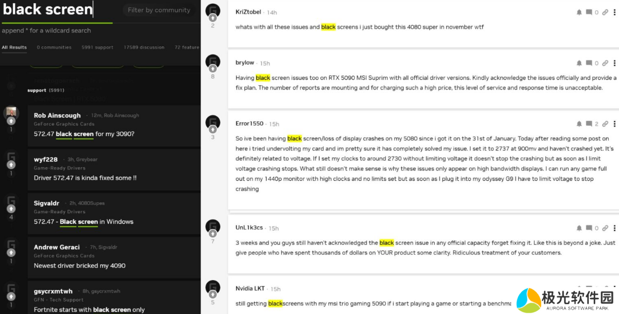This screenshot has height=314, width=619.
Task: Switch to the 17589 discussion tab
Action: pos(144,47)
